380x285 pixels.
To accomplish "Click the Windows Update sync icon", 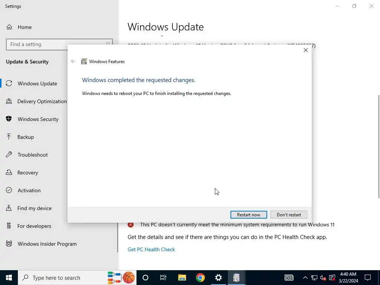I will [9, 83].
